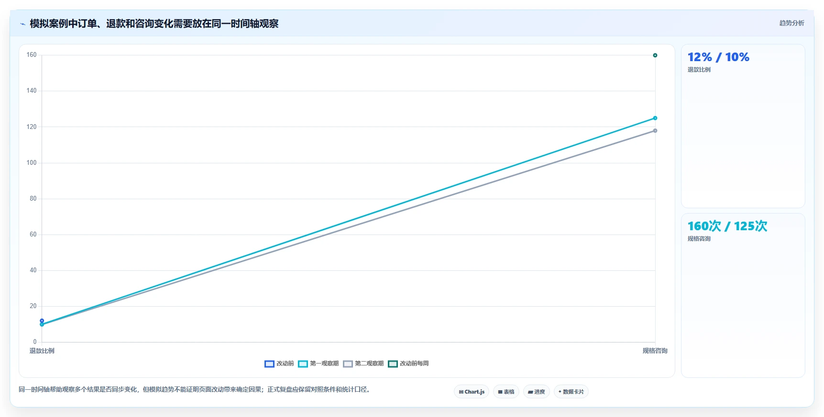Click the cyan data point at 125

tap(655, 118)
